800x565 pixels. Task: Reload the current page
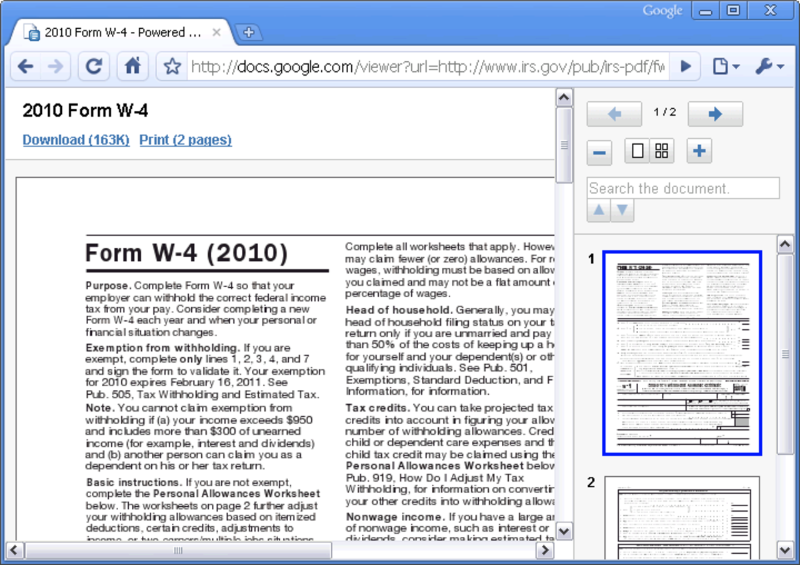[93, 66]
